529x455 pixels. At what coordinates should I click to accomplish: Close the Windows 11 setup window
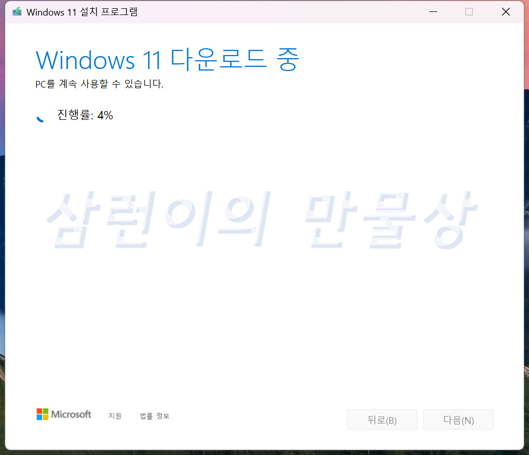[506, 12]
